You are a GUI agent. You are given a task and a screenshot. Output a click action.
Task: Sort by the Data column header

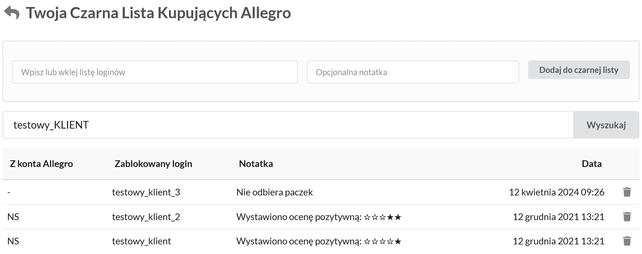click(592, 164)
